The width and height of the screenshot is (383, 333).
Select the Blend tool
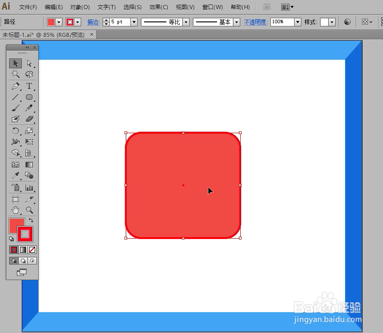click(29, 176)
